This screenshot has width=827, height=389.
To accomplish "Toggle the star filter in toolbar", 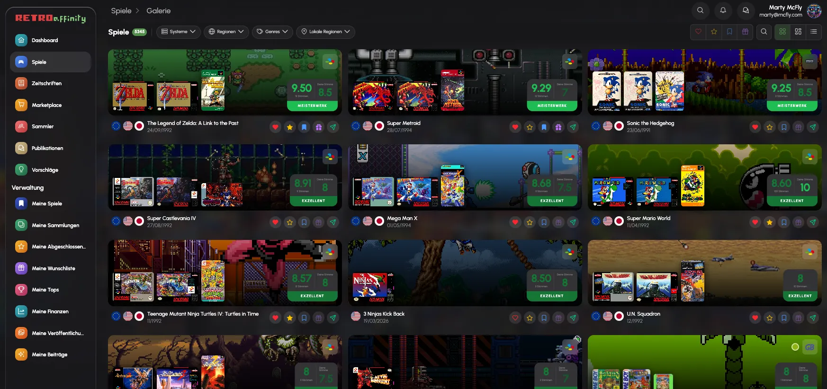I will click(x=714, y=32).
